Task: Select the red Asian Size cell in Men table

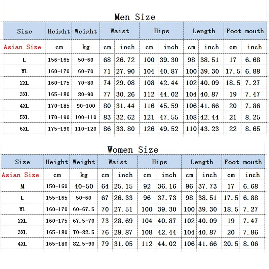Action: click(x=23, y=47)
